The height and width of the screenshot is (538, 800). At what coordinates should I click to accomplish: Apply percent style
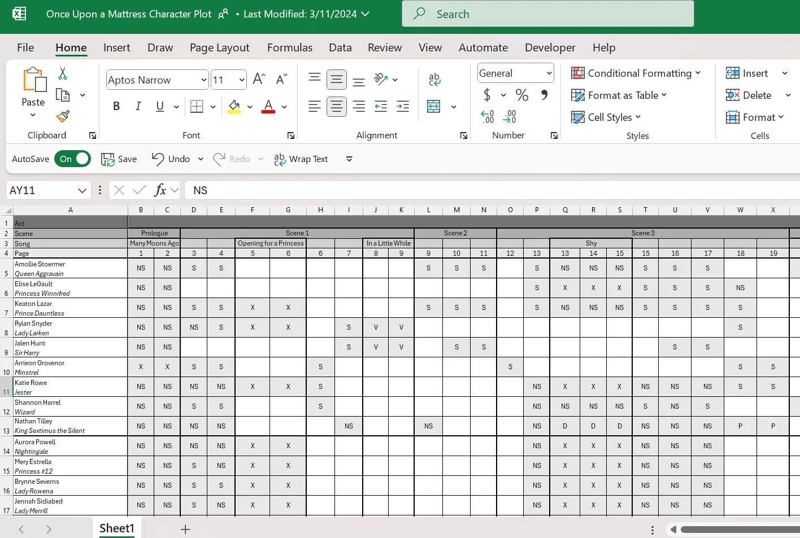[522, 95]
